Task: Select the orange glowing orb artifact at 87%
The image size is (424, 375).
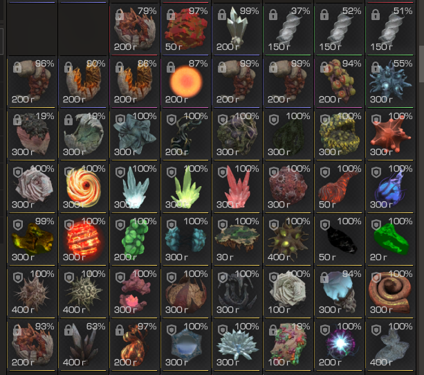Action: coord(186,82)
